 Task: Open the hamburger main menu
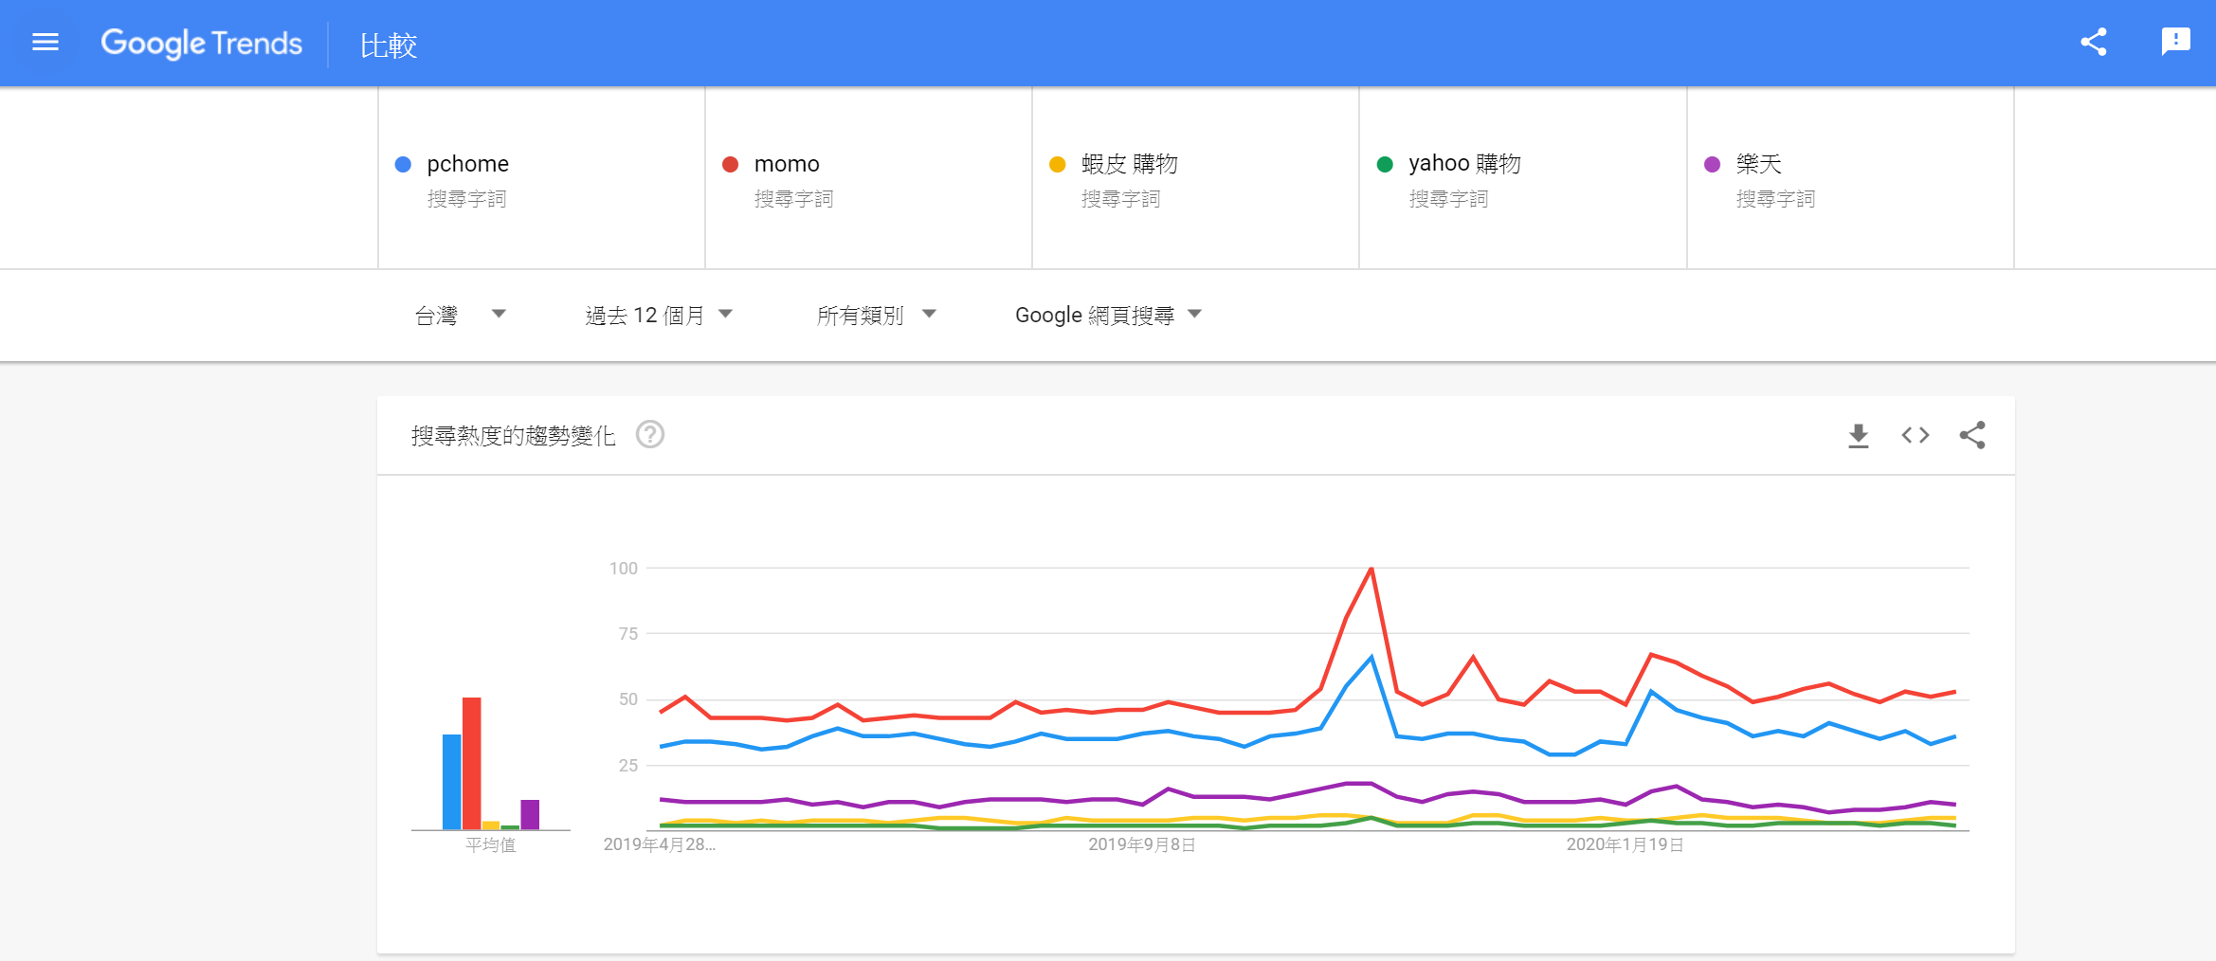coord(45,43)
